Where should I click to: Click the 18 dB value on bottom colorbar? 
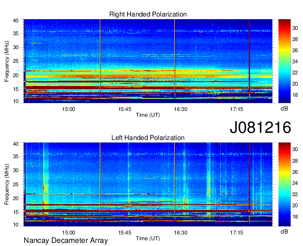[x=295, y=217]
